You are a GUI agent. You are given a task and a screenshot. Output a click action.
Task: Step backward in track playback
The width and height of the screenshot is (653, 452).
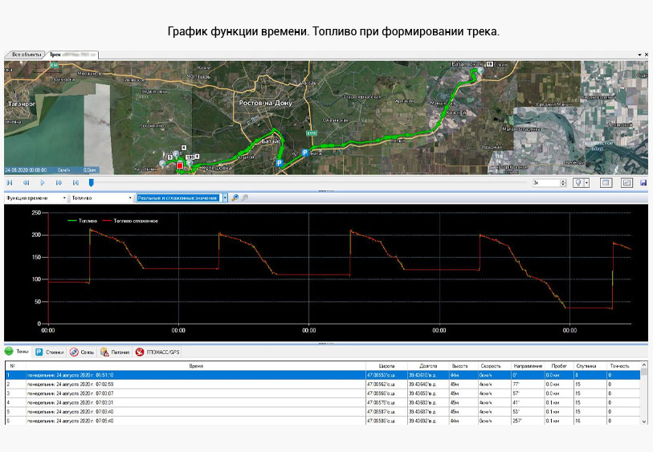(x=27, y=183)
